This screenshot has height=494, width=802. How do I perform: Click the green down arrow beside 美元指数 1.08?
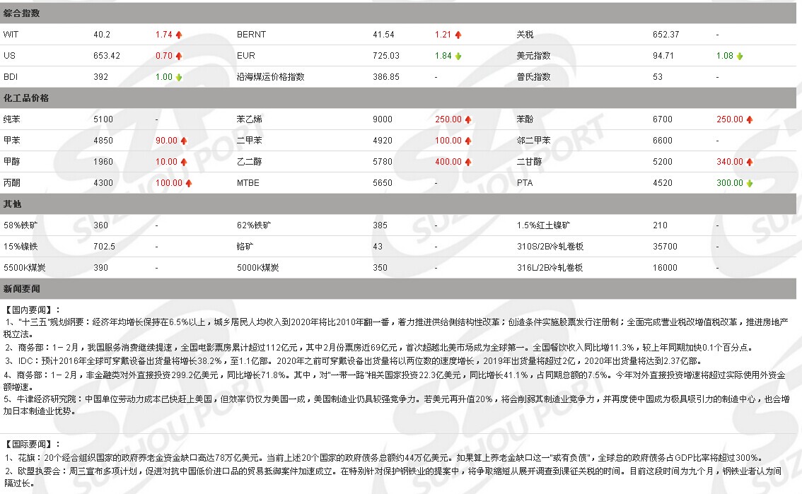pyautogui.click(x=740, y=56)
